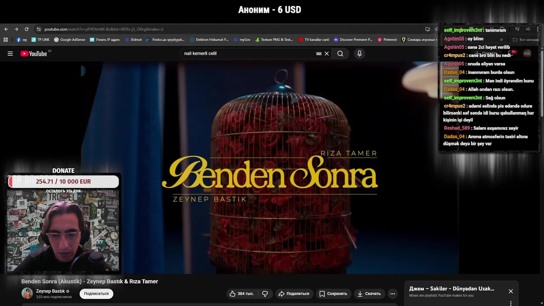Click chat username Reshad_589
544x306 pixels.
(x=457, y=128)
